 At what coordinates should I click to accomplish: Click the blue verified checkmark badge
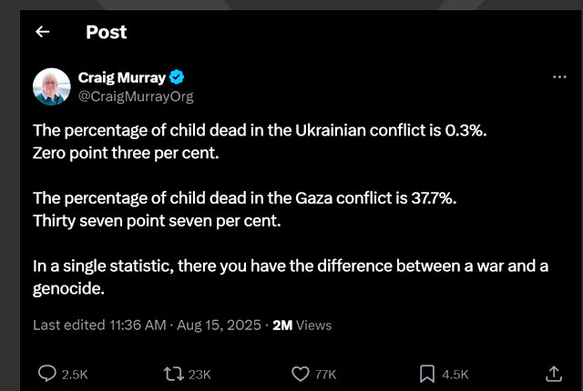[x=179, y=77]
